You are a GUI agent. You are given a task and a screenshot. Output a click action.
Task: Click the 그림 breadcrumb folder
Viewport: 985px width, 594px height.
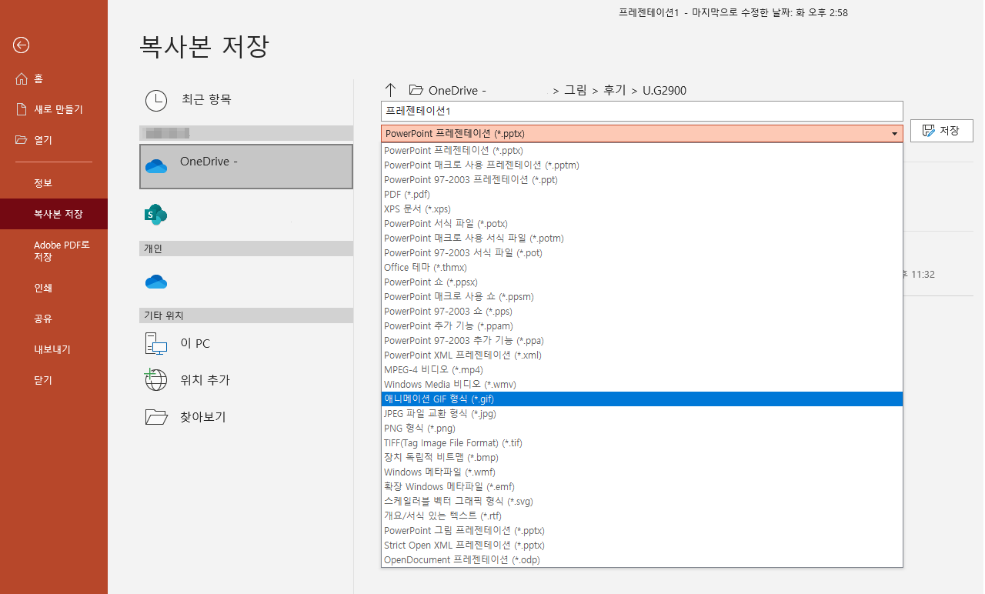pos(575,90)
